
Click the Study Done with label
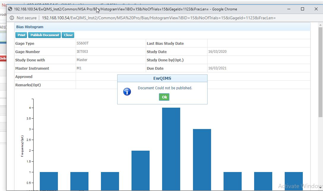[30, 60]
